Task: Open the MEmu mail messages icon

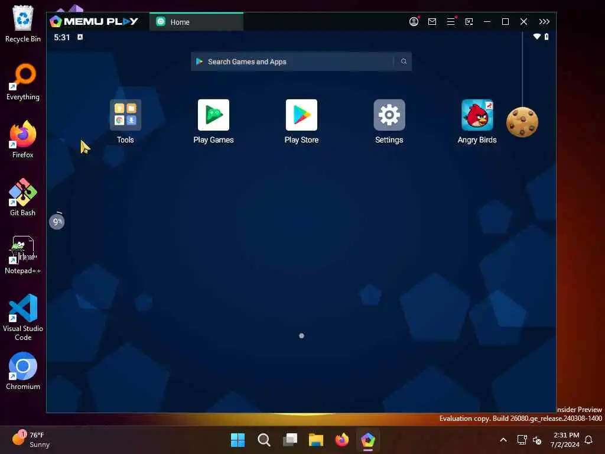Action: [x=432, y=22]
